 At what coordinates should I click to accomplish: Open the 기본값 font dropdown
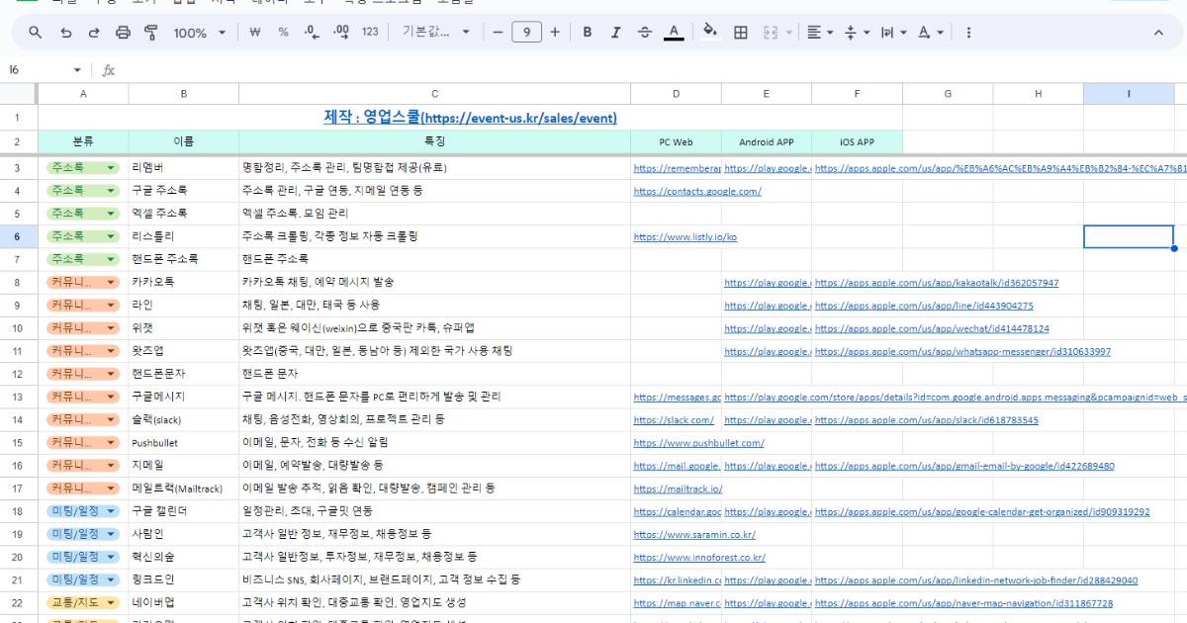click(x=433, y=32)
